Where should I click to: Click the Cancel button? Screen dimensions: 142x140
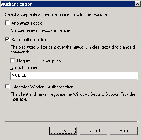click(x=93, y=131)
